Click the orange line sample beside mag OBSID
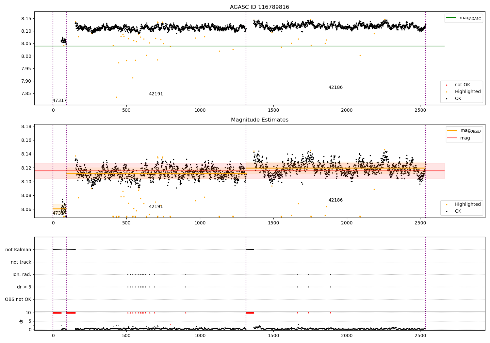The width and height of the screenshot is (490, 343). coord(452,131)
